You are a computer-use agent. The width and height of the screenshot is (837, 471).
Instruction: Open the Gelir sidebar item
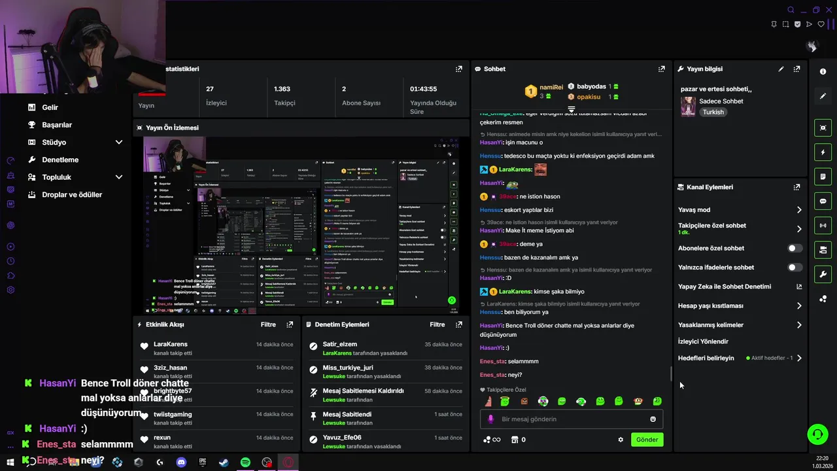pyautogui.click(x=50, y=107)
